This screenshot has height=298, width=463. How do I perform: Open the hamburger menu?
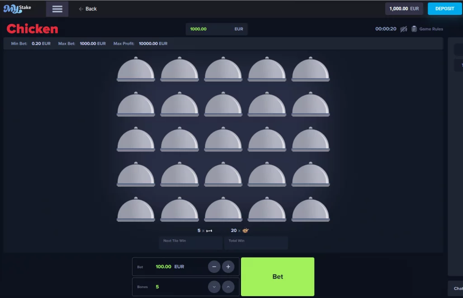click(57, 9)
